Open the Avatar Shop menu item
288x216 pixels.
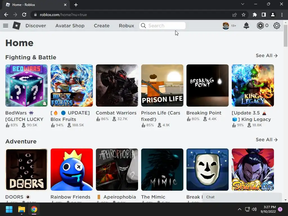(x=70, y=26)
